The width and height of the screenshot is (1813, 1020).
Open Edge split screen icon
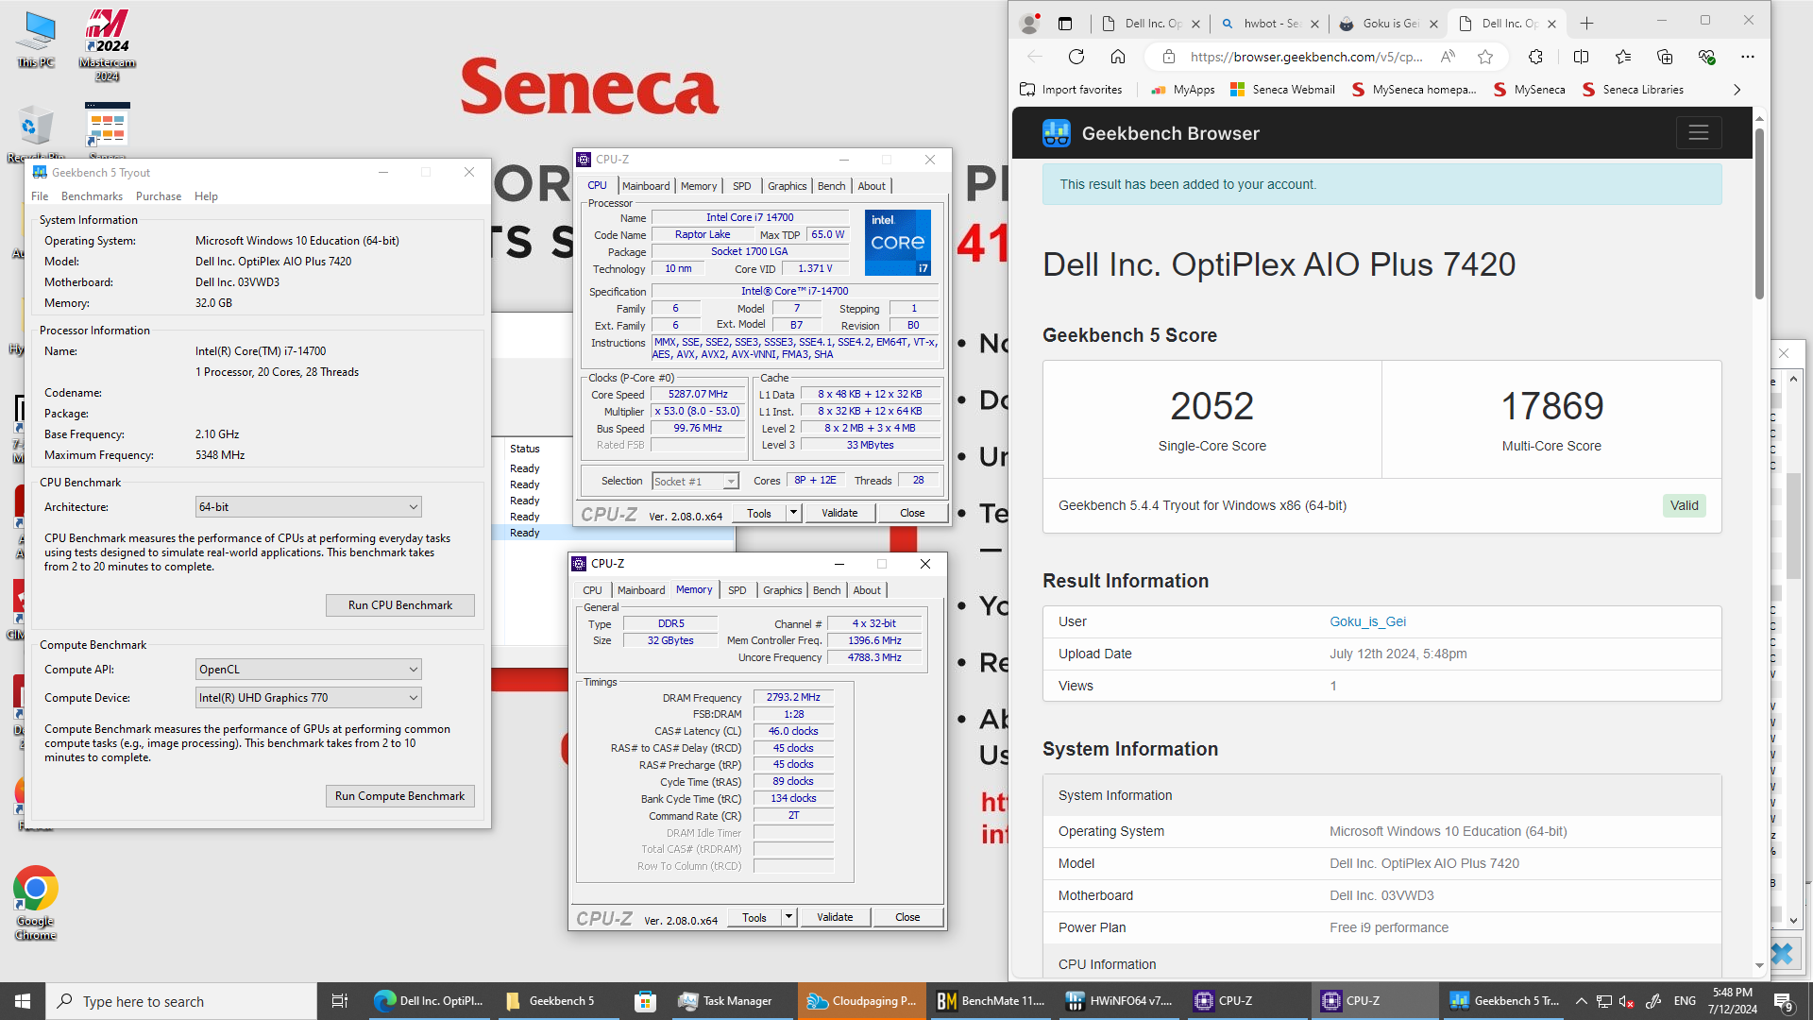tap(1581, 57)
